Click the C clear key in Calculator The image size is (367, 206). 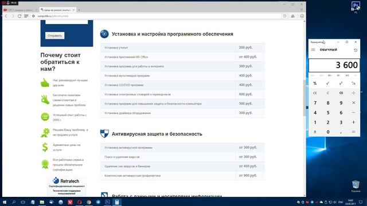(x=327, y=93)
